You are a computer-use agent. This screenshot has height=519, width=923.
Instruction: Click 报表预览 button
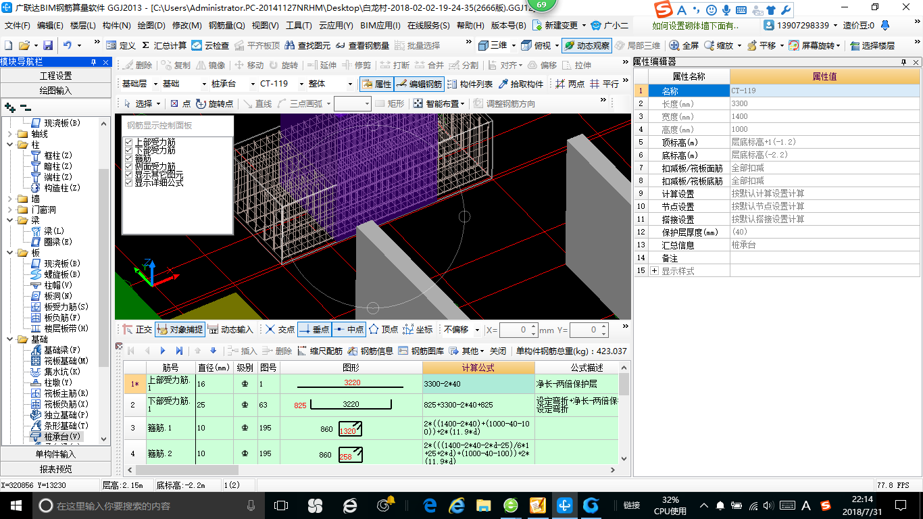click(x=55, y=469)
